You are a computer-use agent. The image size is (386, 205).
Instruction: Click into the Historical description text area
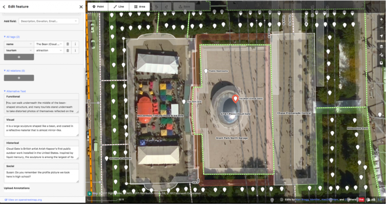pos(41,153)
